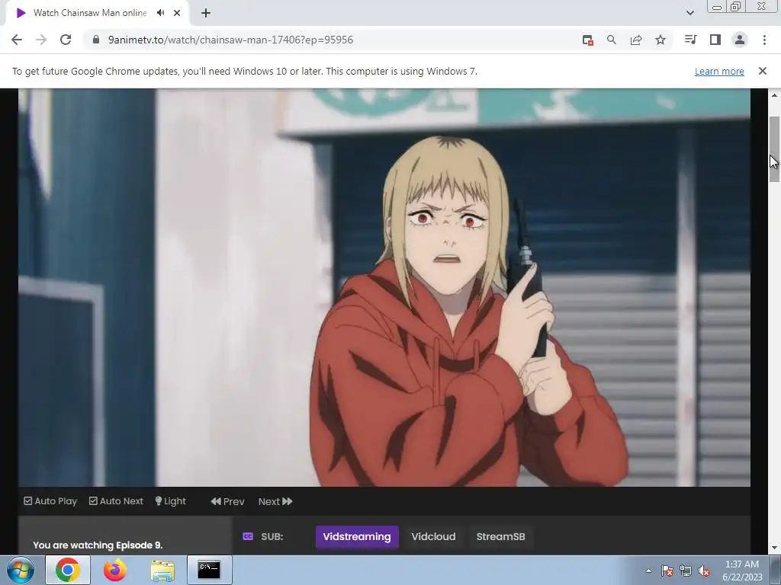This screenshot has width=781, height=585.
Task: Close the Watch Chainsaw Man tab
Action: (177, 13)
